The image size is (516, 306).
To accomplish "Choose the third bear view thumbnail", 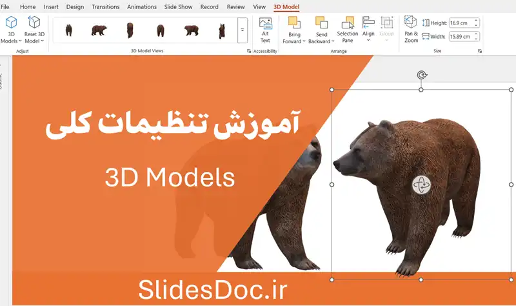I will pos(130,30).
